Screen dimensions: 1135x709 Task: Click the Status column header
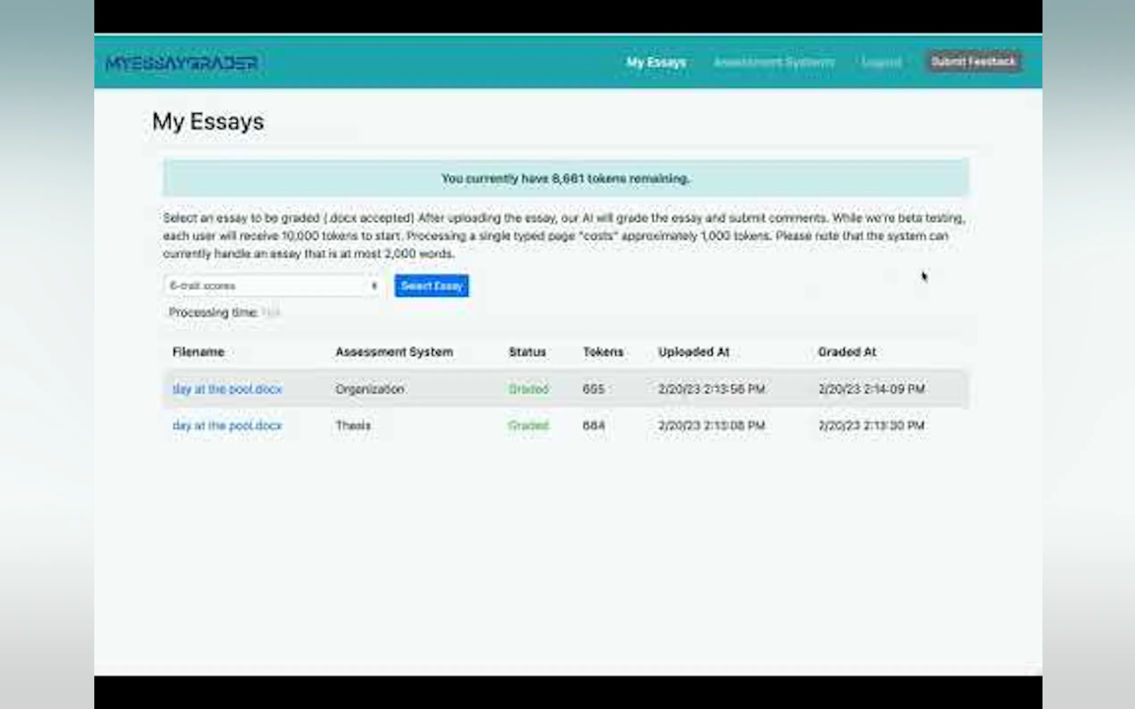(527, 352)
